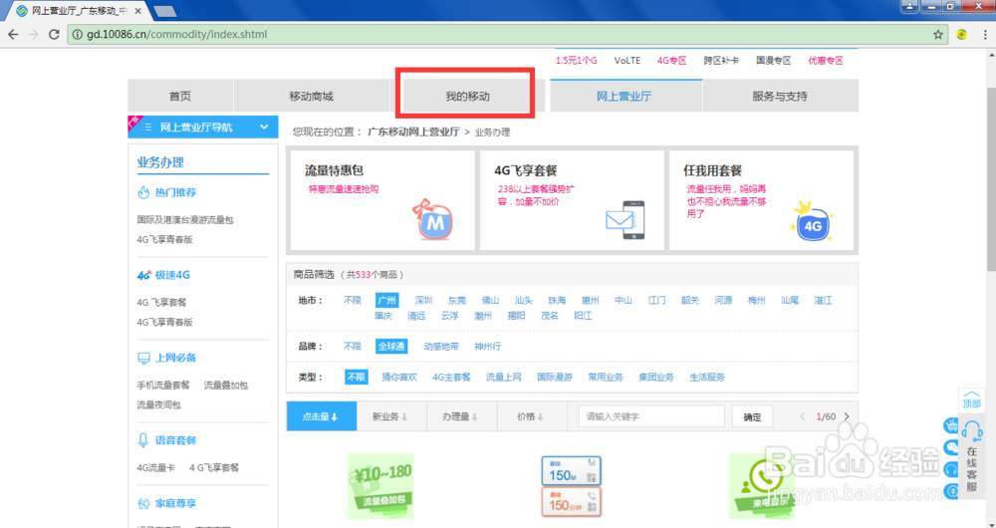Viewport: 996px width, 528px height.
Task: Click the microphone icon beside 语音套餐
Action: pyautogui.click(x=143, y=440)
